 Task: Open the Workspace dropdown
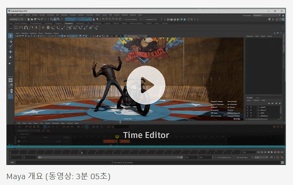click(x=267, y=16)
